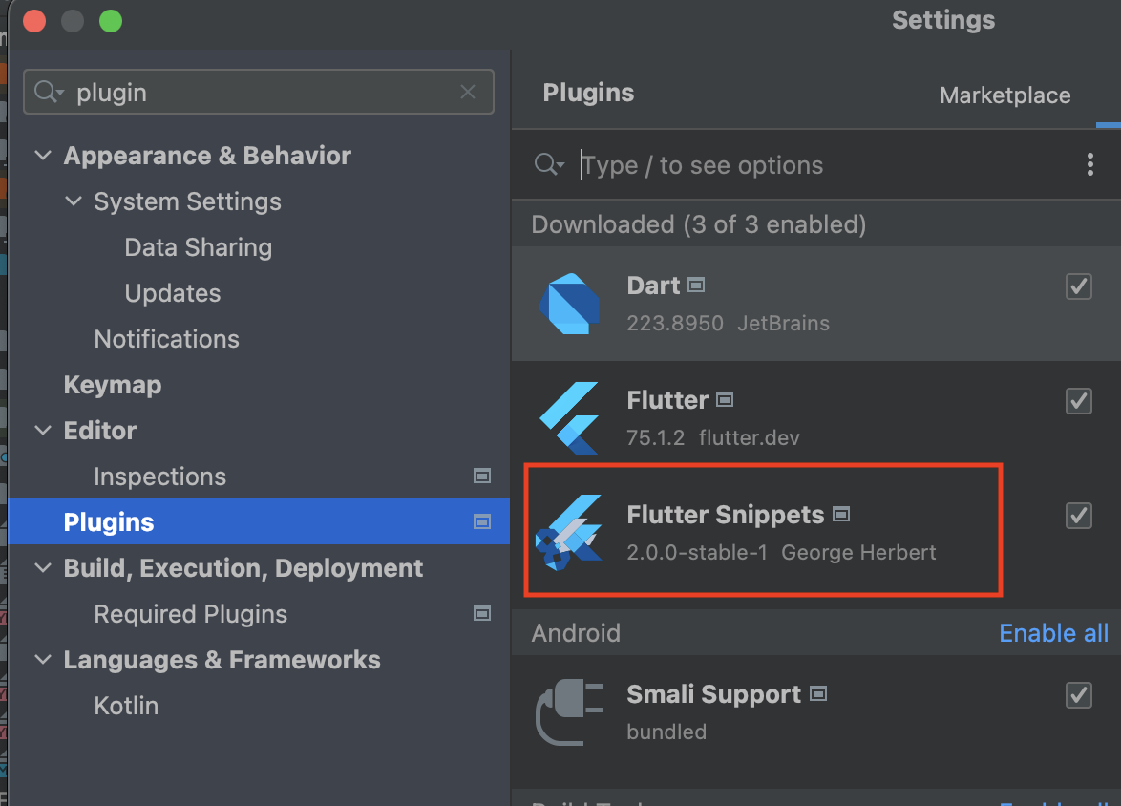This screenshot has width=1121, height=806.
Task: Switch to the Marketplace tab
Action: click(1005, 95)
